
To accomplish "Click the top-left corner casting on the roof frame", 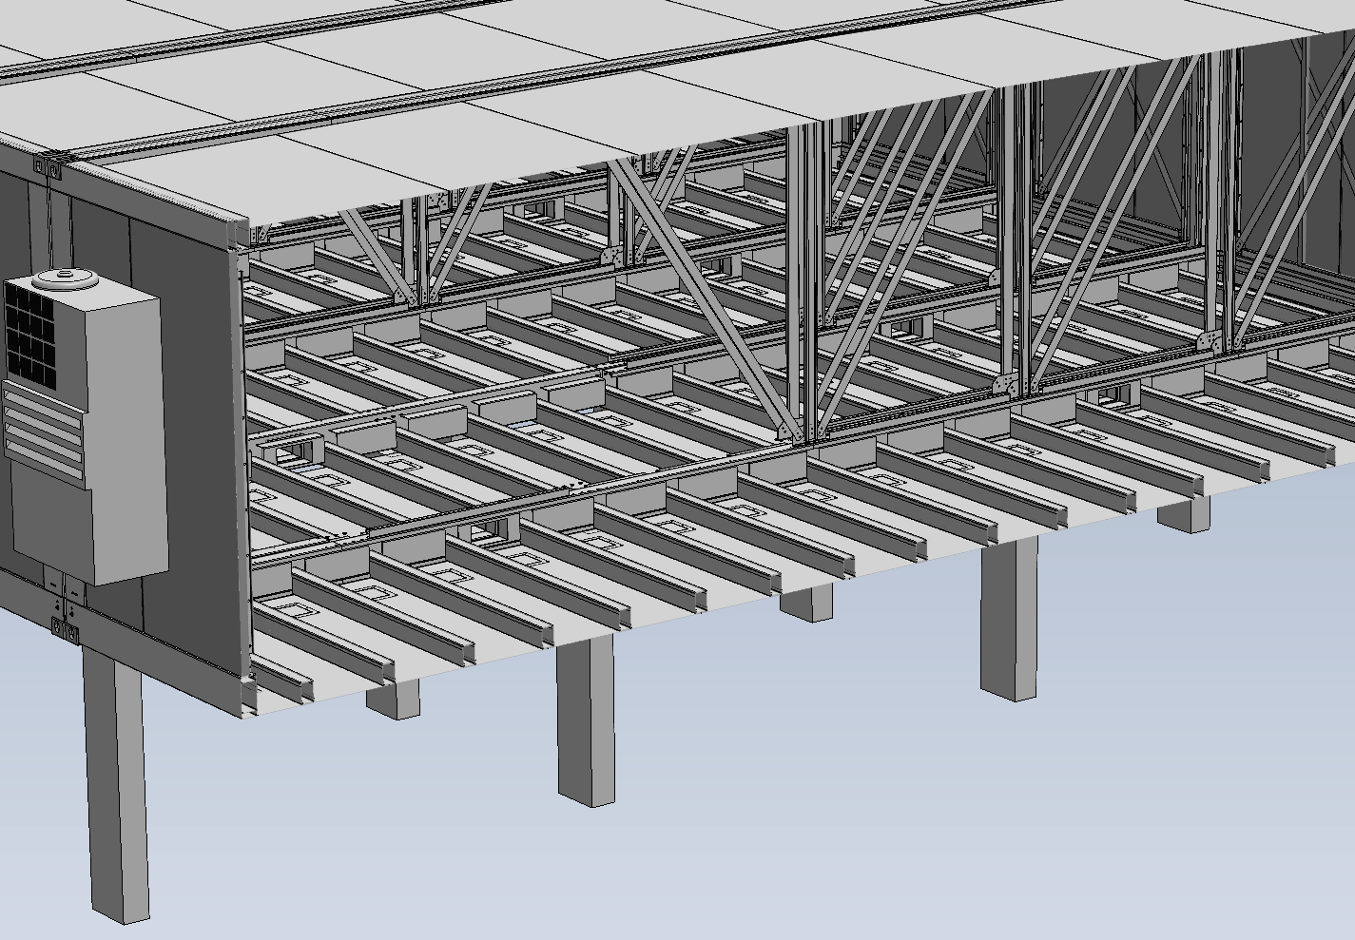I will 48,167.
